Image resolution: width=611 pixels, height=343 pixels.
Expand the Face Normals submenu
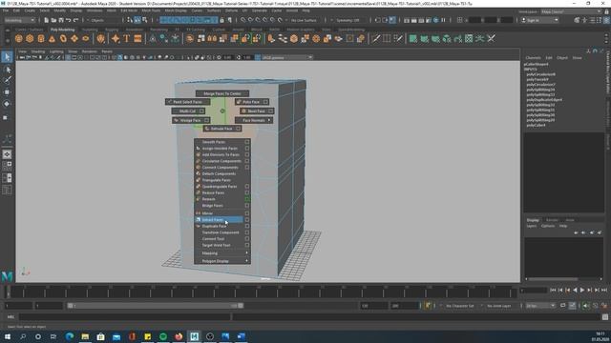click(254, 121)
